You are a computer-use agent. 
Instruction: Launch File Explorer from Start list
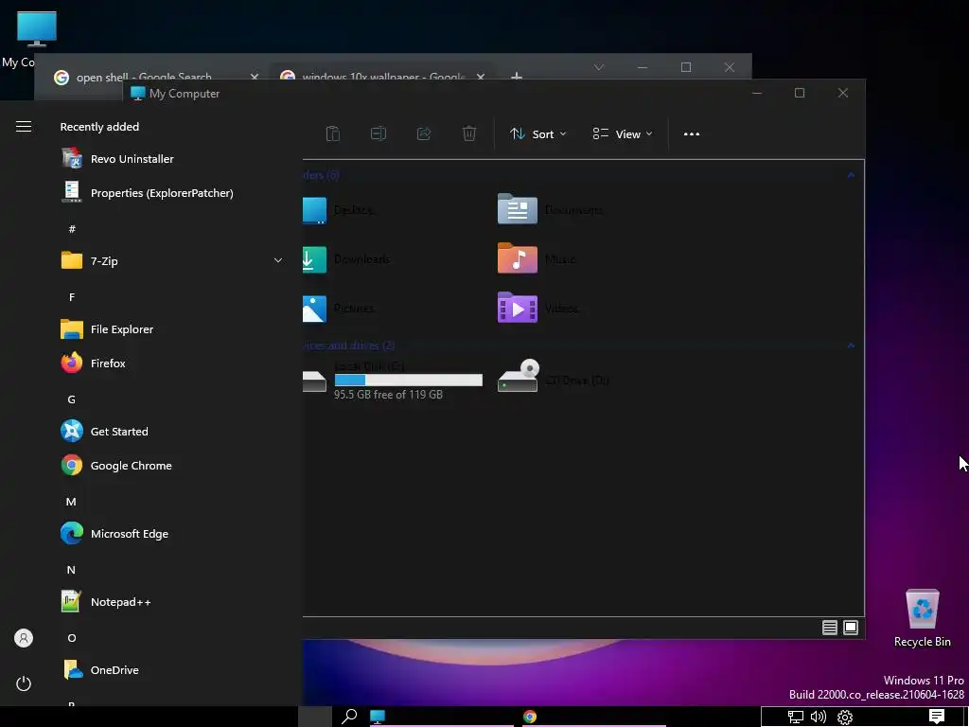coord(107,329)
